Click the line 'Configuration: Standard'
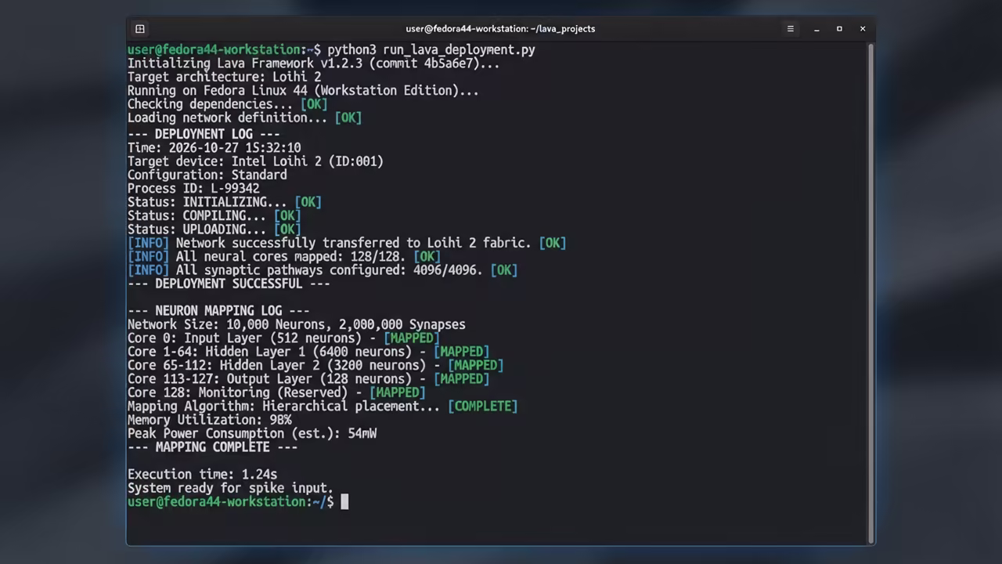The width and height of the screenshot is (1002, 564). [207, 175]
